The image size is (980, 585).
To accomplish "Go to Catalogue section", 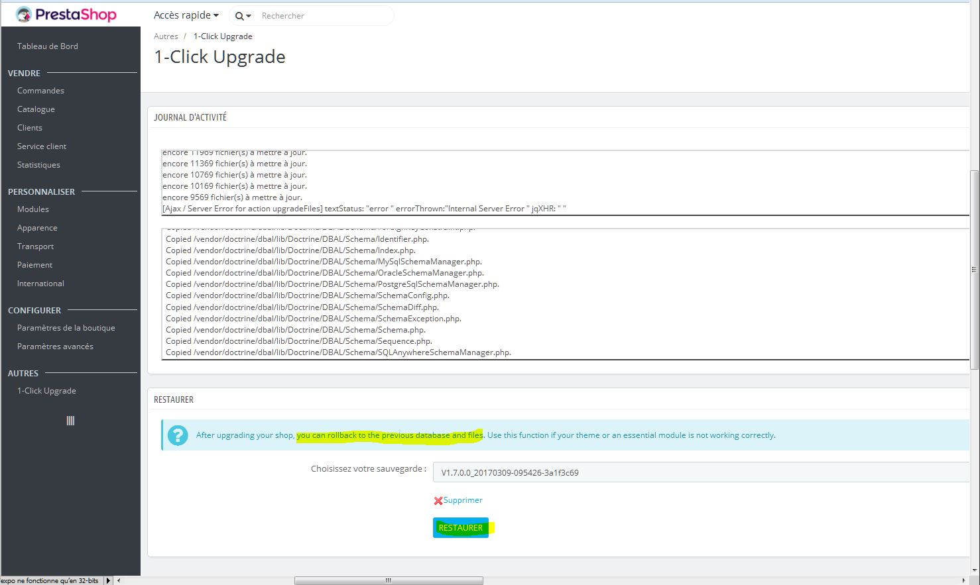I will tap(36, 109).
